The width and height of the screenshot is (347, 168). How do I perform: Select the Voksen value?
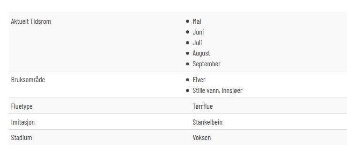[x=202, y=138]
